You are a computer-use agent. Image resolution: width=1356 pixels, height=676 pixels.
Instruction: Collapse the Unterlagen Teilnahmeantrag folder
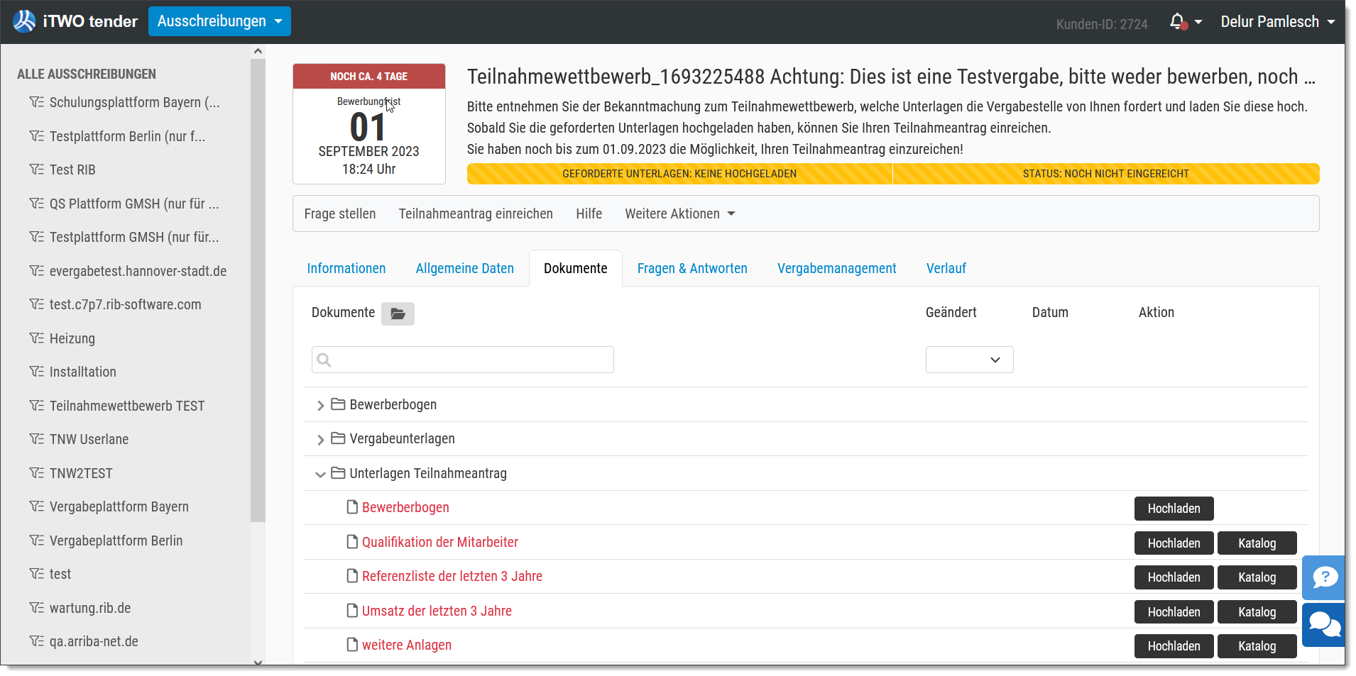(x=320, y=474)
